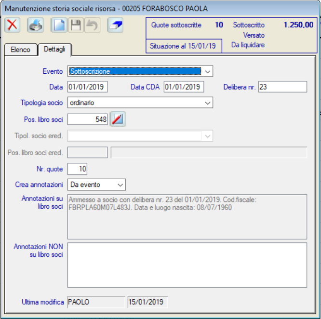Click the Da liquidare label

click(248, 45)
